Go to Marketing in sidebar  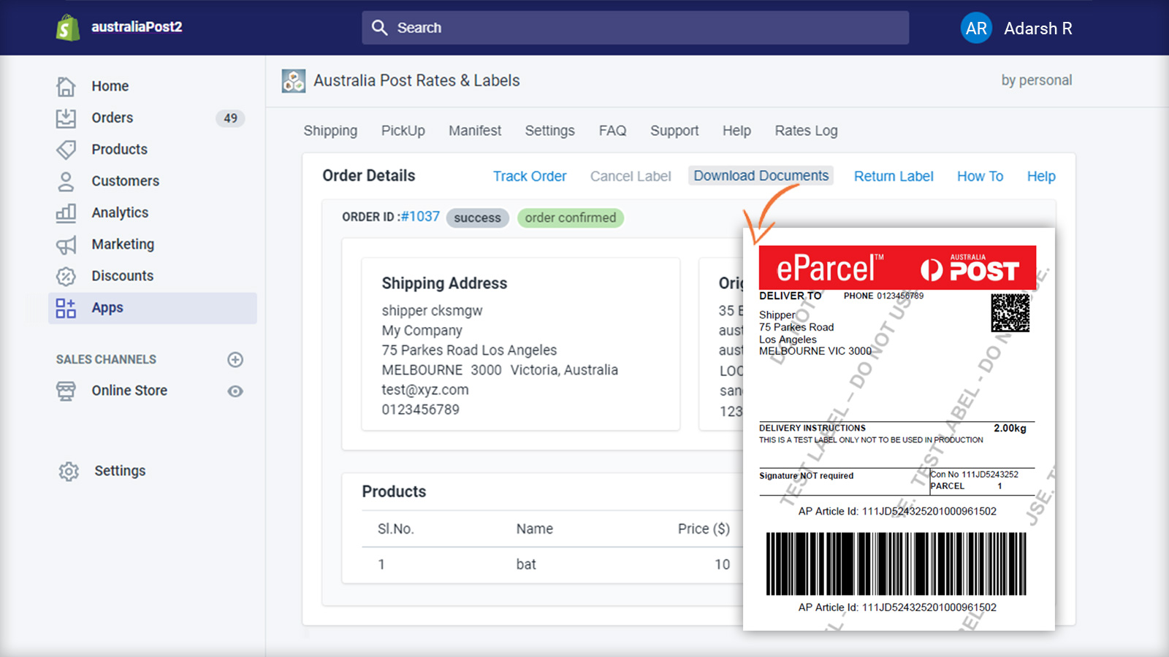(x=123, y=245)
